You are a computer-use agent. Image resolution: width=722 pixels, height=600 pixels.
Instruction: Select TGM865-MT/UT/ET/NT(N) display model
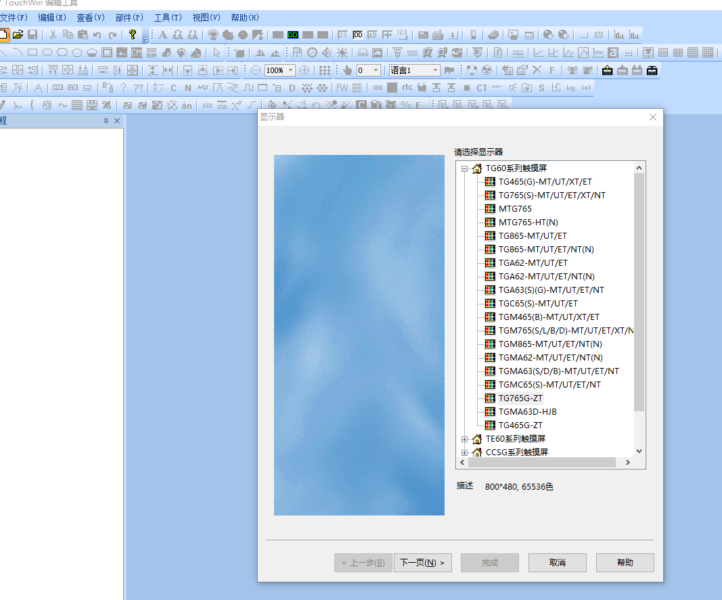coord(550,344)
